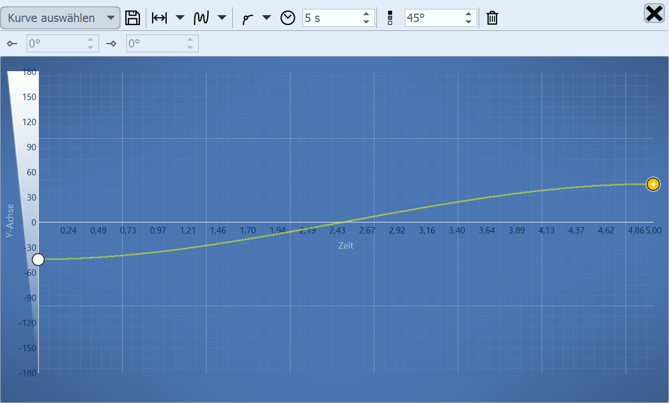Expand the arrow beside the fit-width icon

point(180,18)
